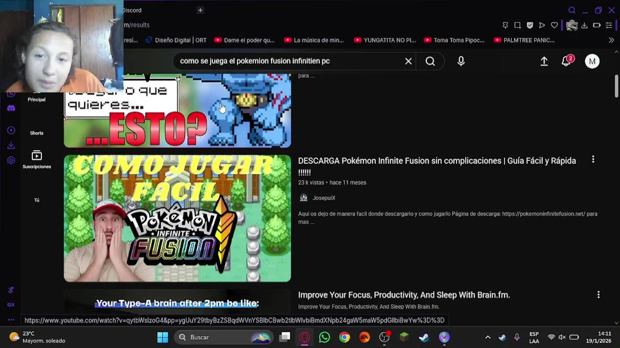
Task: Open YouTube notifications bell
Action: pyautogui.click(x=566, y=61)
